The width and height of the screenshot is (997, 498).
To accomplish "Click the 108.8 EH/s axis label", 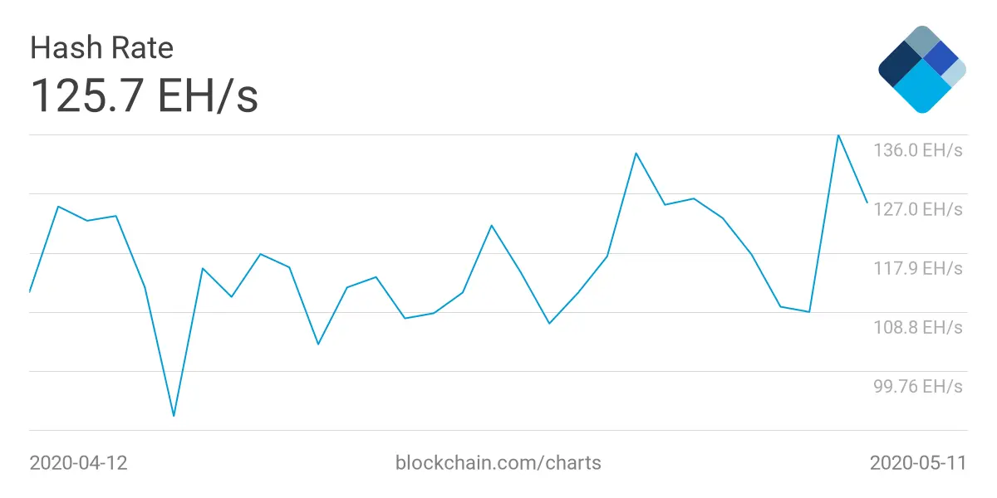I will point(917,327).
